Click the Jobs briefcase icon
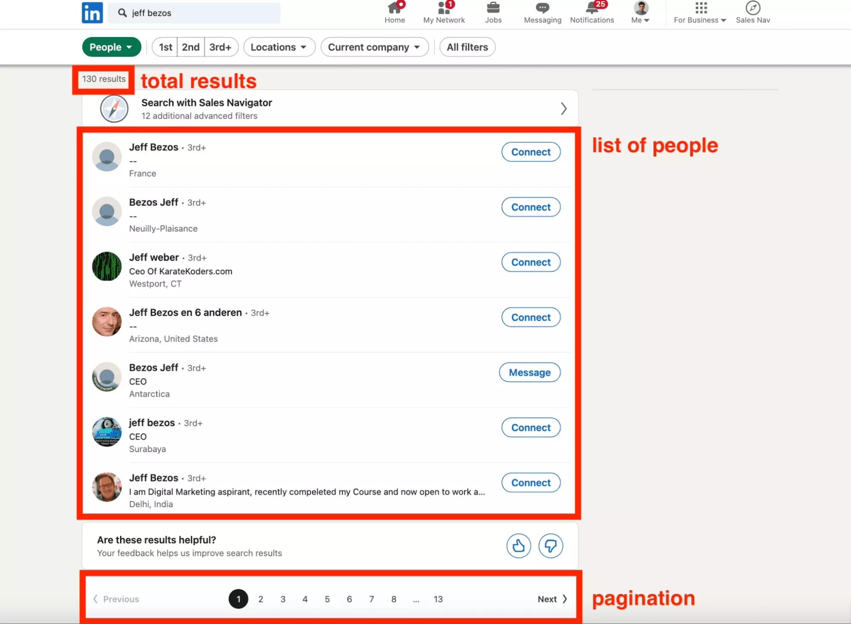This screenshot has height=624, width=851. (x=493, y=12)
